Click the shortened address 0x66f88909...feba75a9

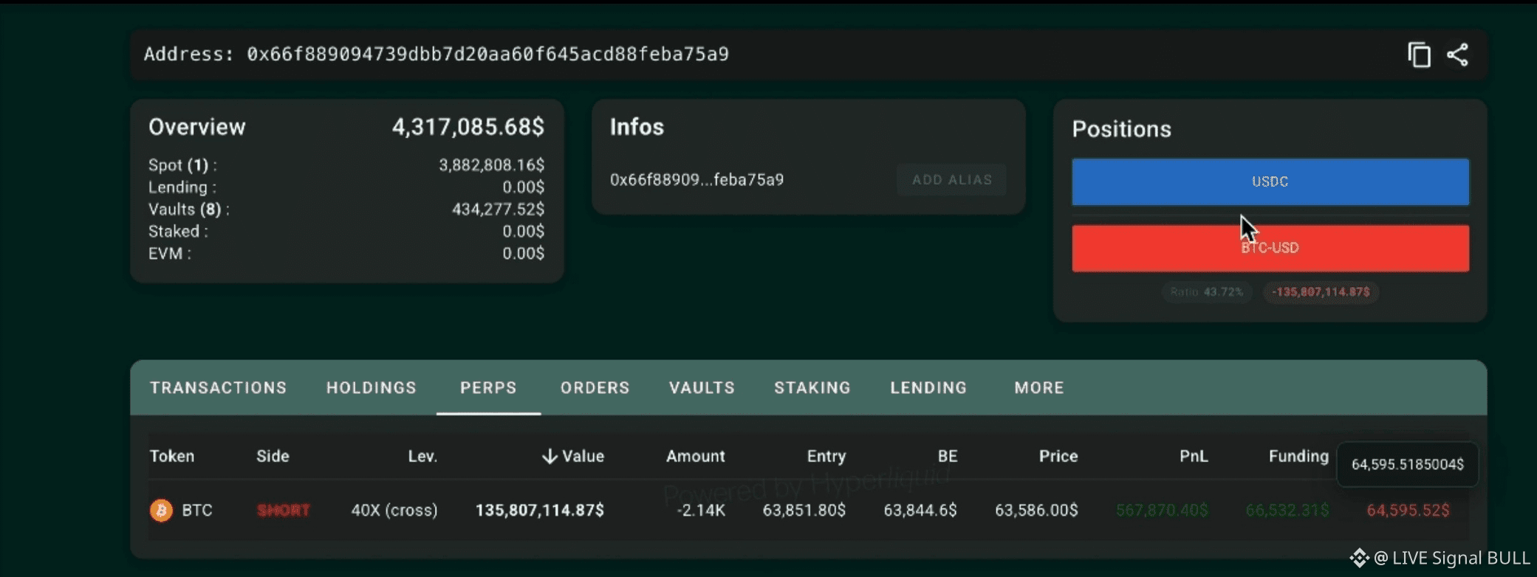pos(697,180)
